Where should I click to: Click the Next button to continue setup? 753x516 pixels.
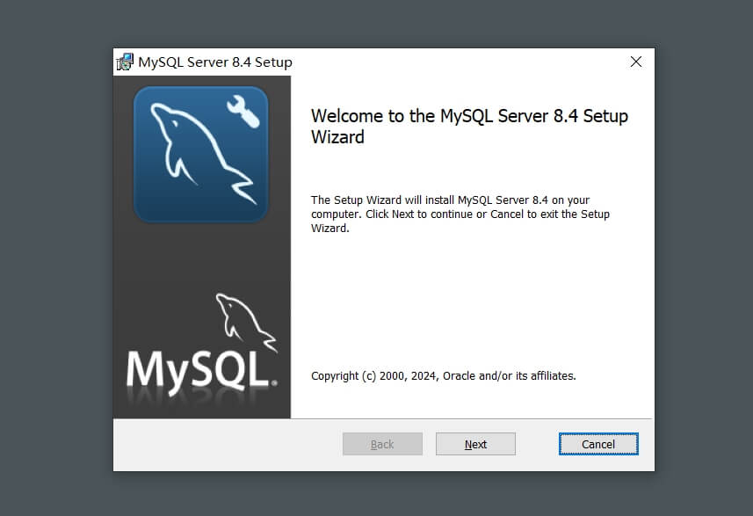point(475,444)
